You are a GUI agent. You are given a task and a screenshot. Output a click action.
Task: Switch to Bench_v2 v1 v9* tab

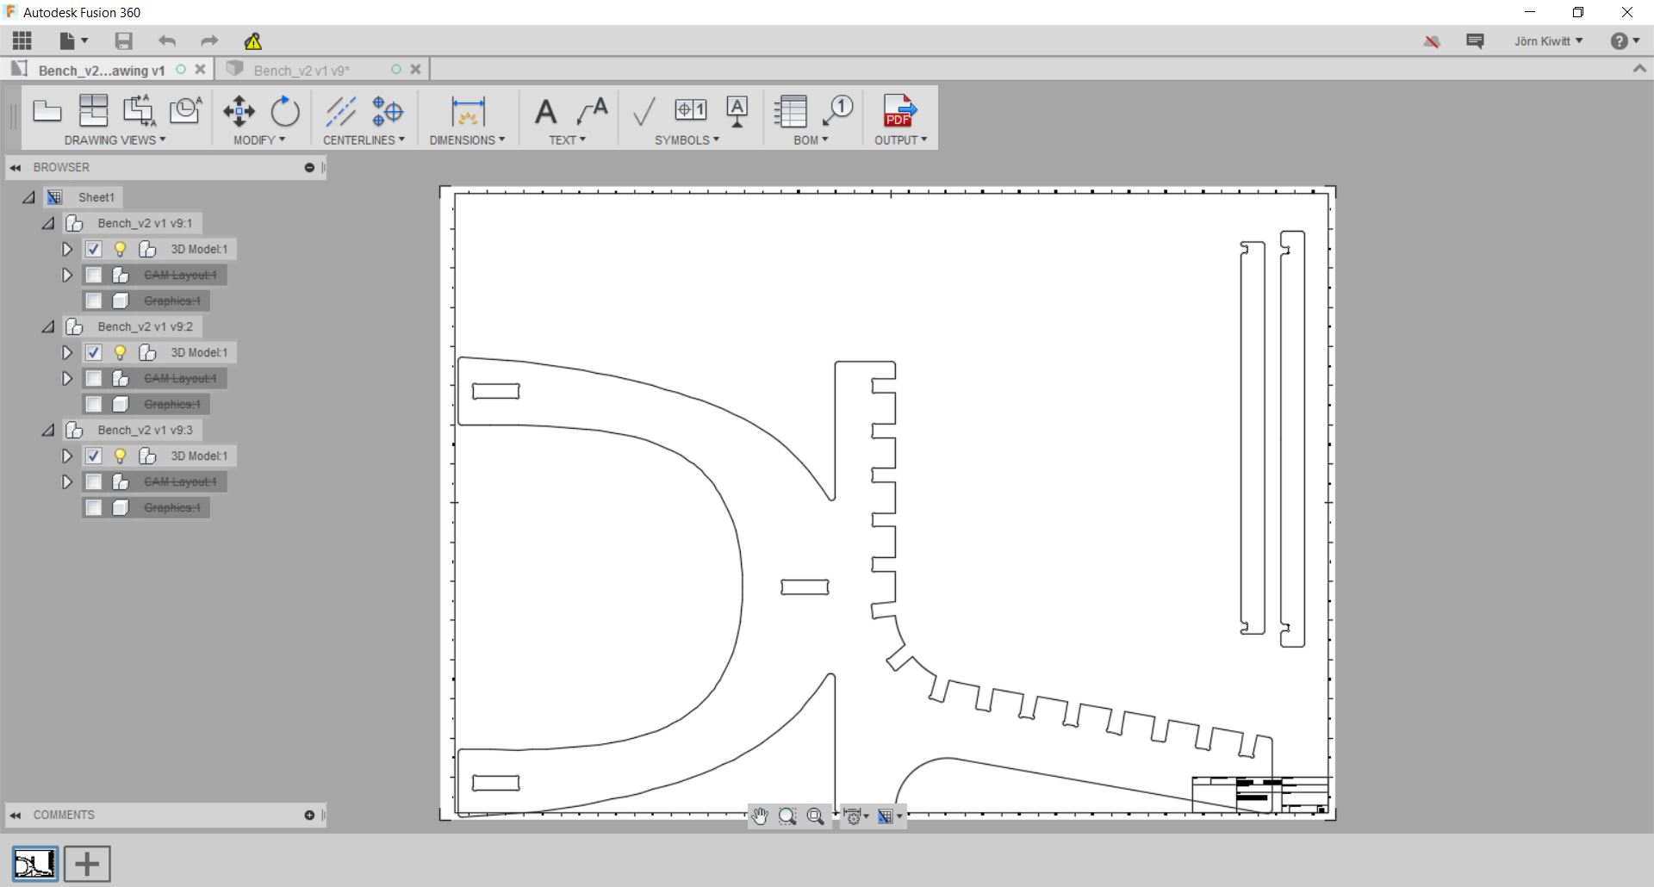301,70
